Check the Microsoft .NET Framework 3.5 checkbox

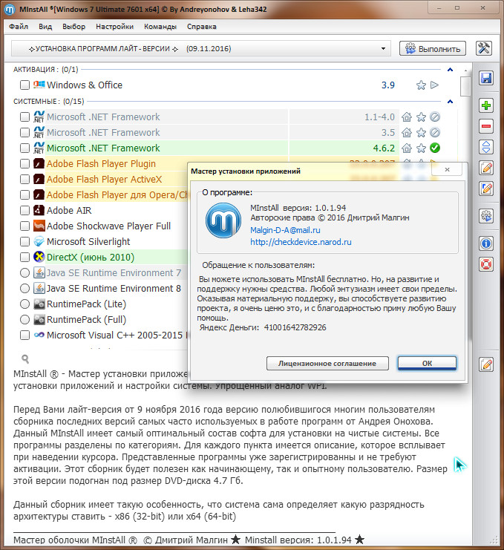click(24, 133)
